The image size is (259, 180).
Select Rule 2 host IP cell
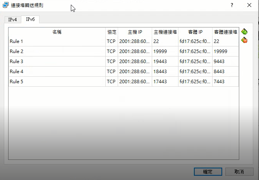click(135, 51)
